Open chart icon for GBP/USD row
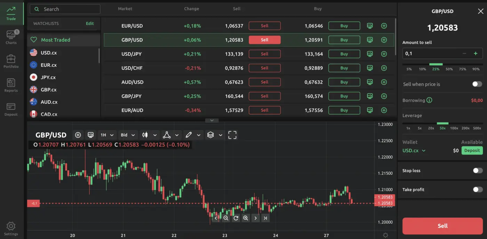487x239 pixels. point(370,40)
